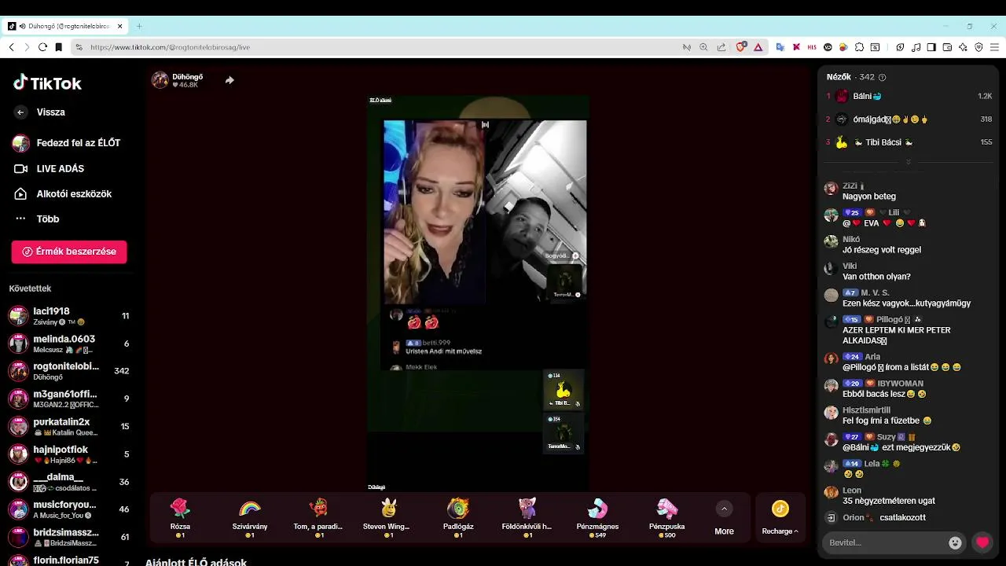This screenshot has height=566, width=1006.
Task: Click the address bar URL
Action: [170, 47]
